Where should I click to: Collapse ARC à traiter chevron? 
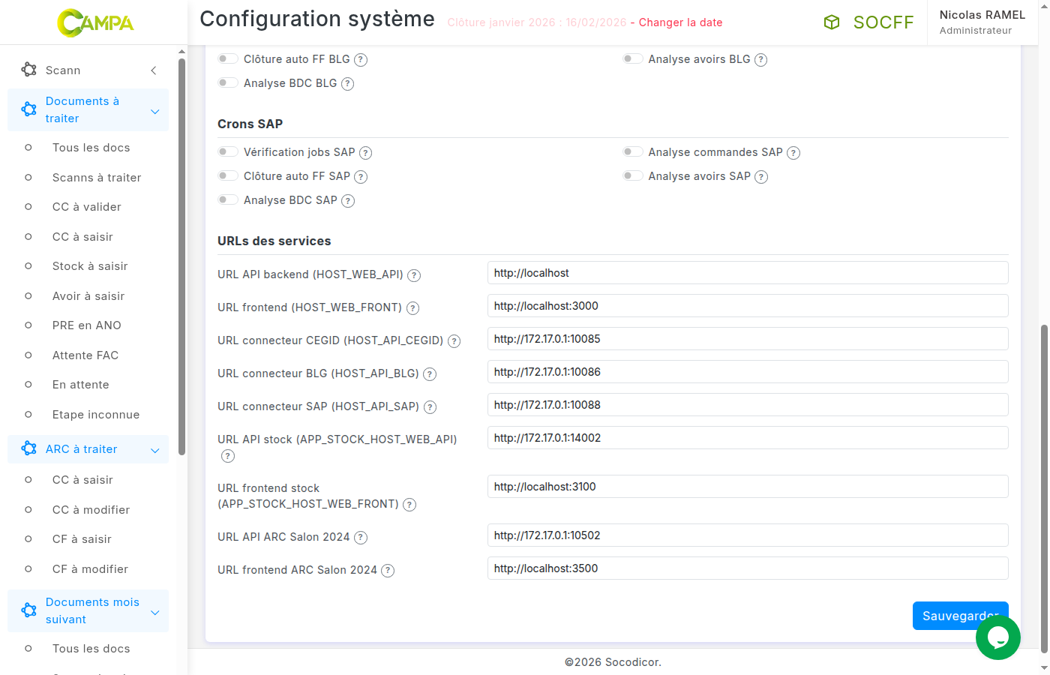click(155, 451)
